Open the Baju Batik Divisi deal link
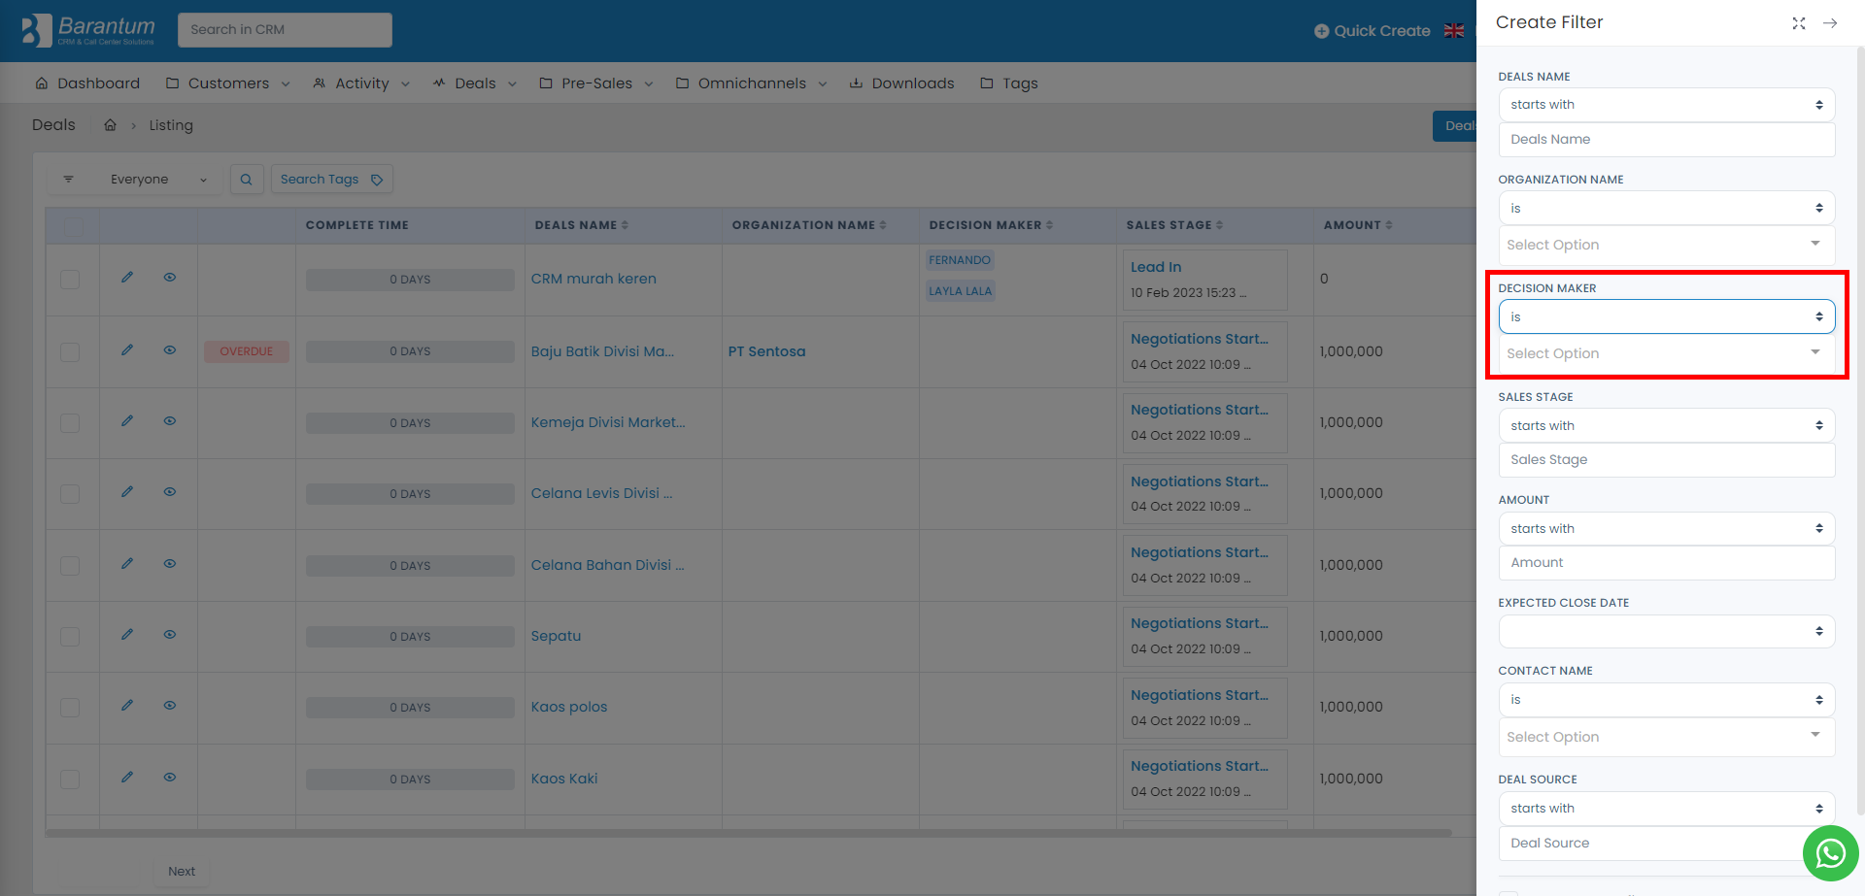The width and height of the screenshot is (1865, 896). [602, 351]
